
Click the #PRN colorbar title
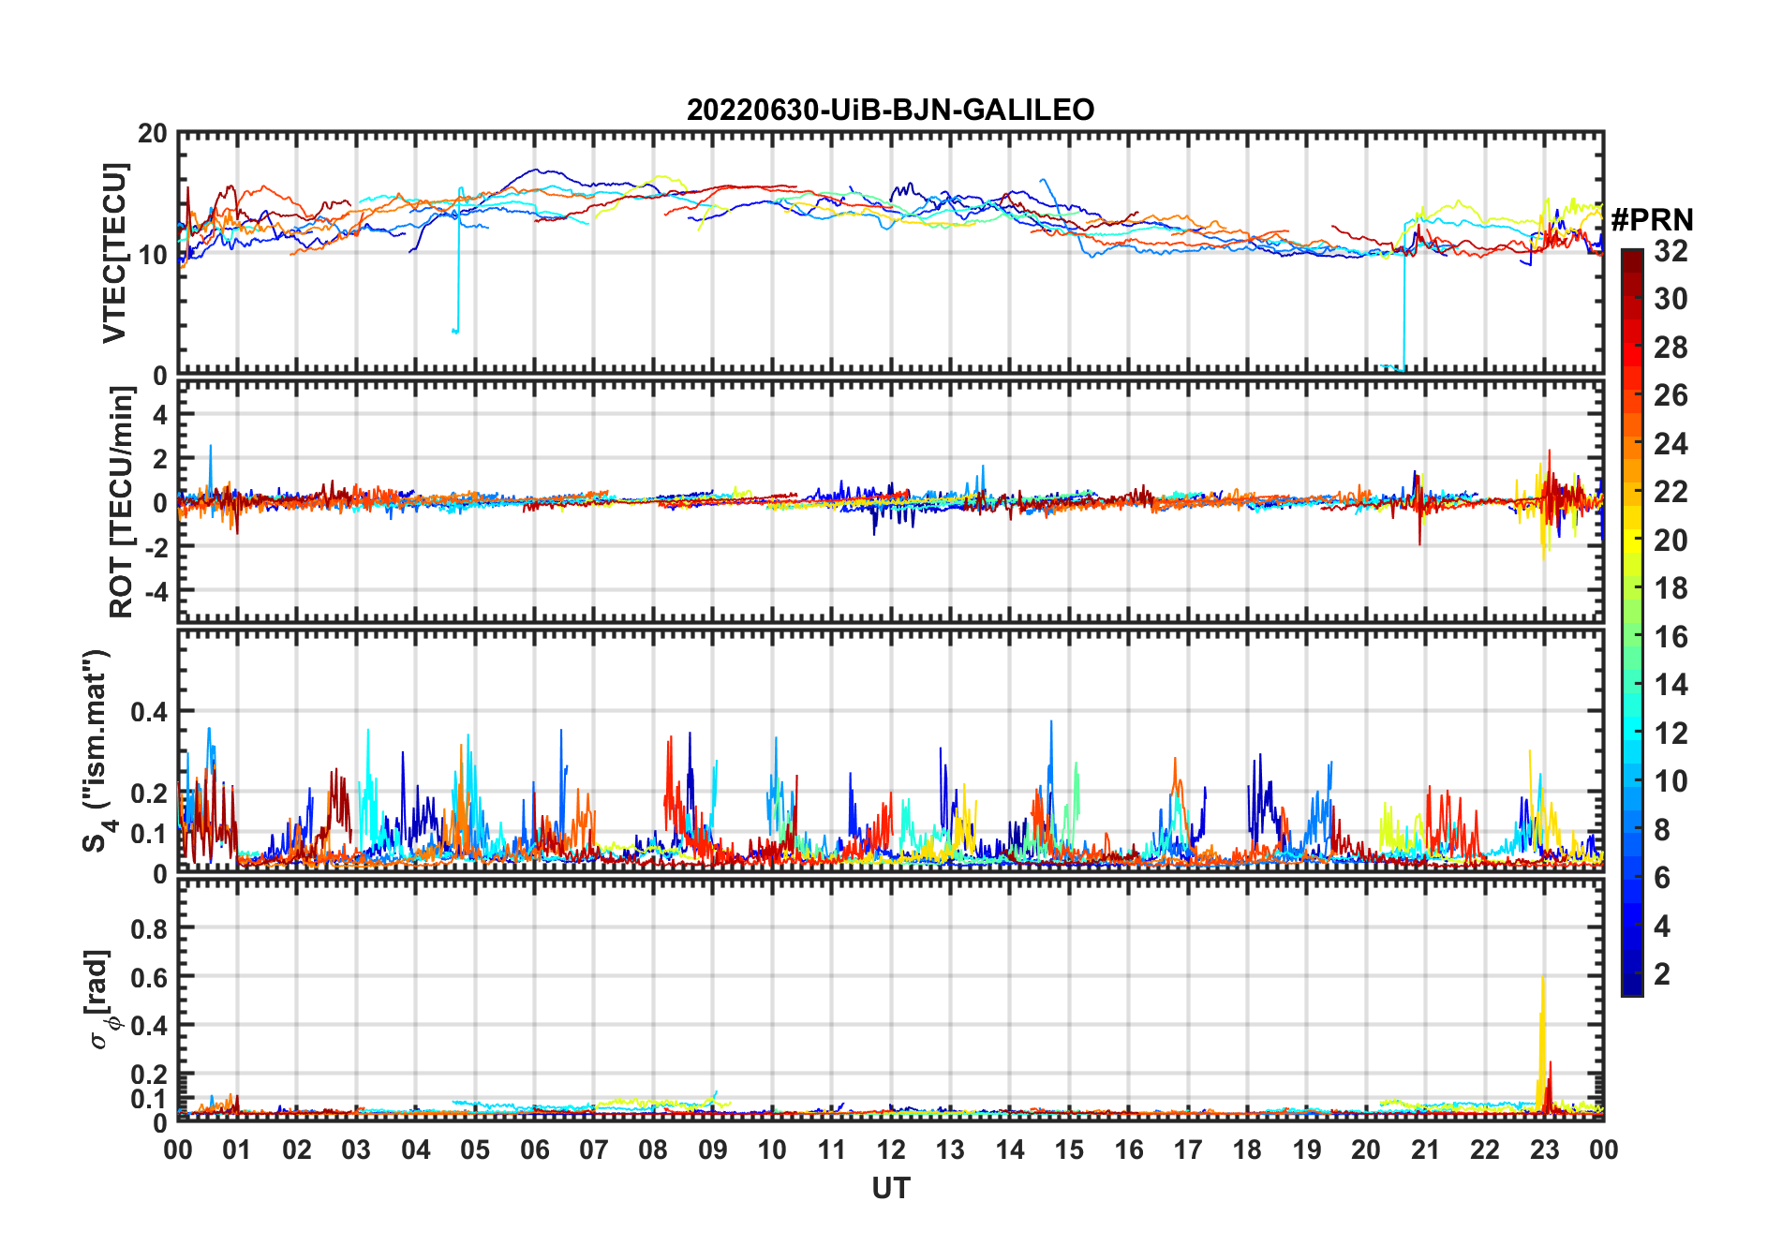click(x=1652, y=220)
